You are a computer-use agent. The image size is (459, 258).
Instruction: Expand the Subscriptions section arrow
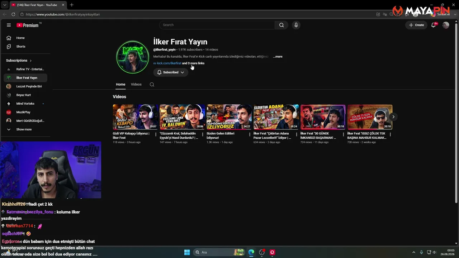(30, 61)
